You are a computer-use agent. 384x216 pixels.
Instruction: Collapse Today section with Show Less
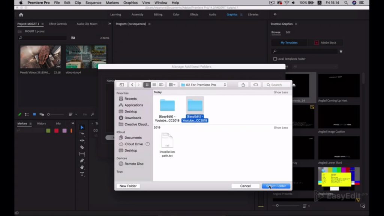pos(281,92)
